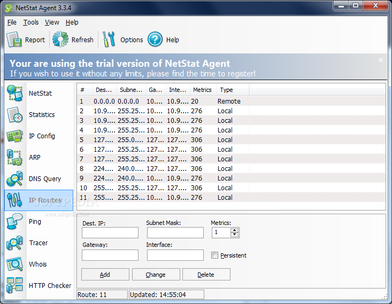This screenshot has height=304, width=392.
Task: Click the Updated: 14:55:04 status field
Action: (166, 294)
